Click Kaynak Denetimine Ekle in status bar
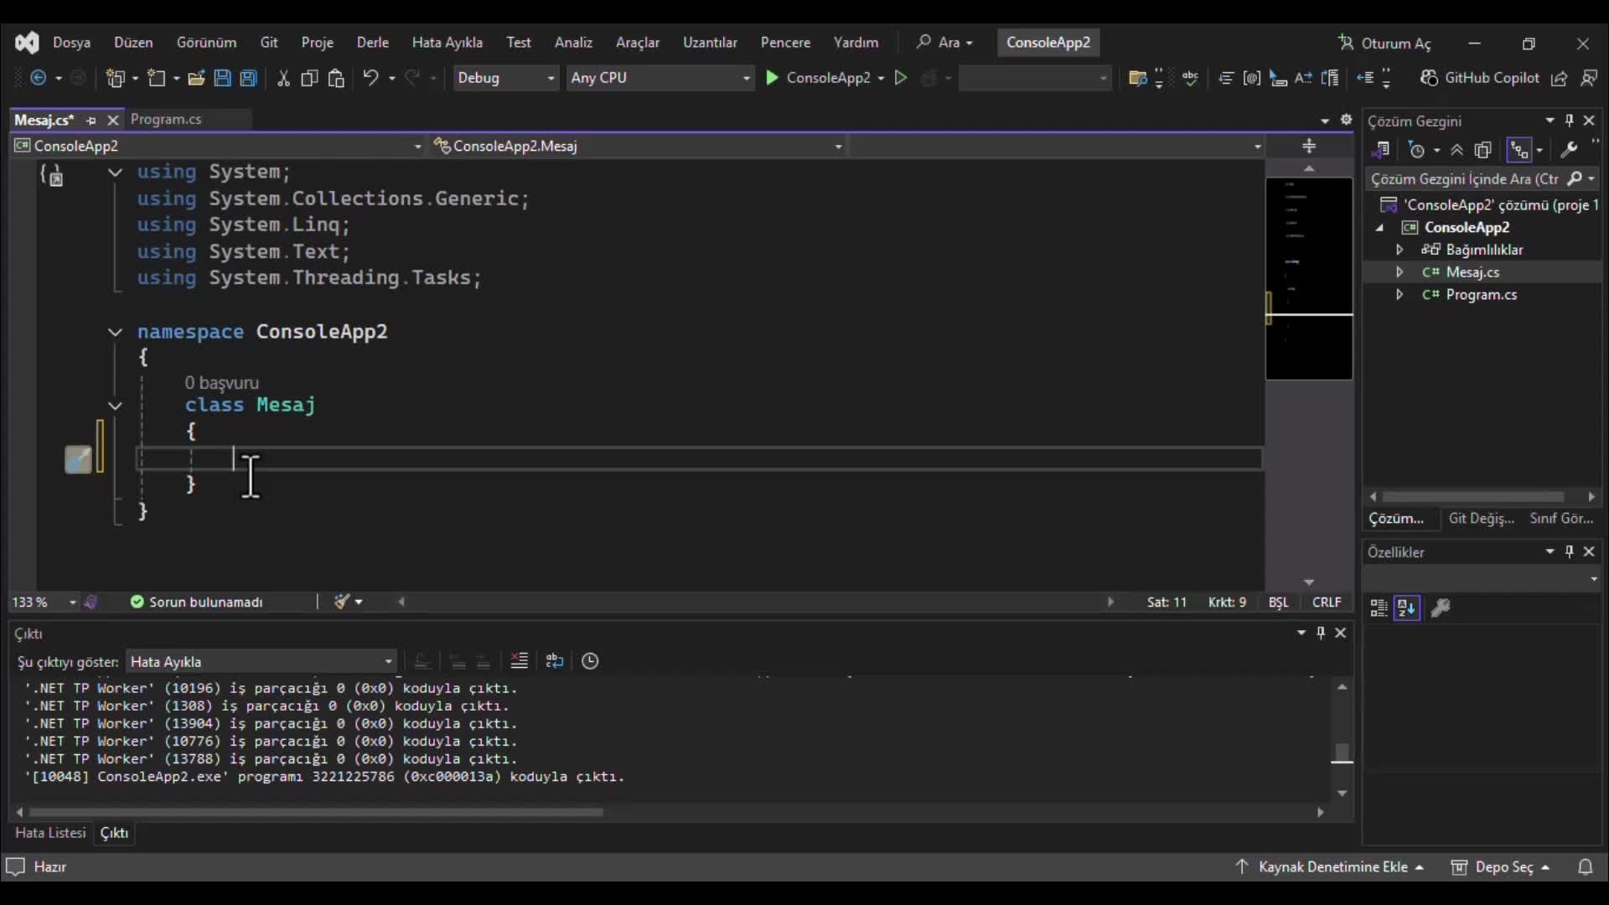 click(1331, 867)
